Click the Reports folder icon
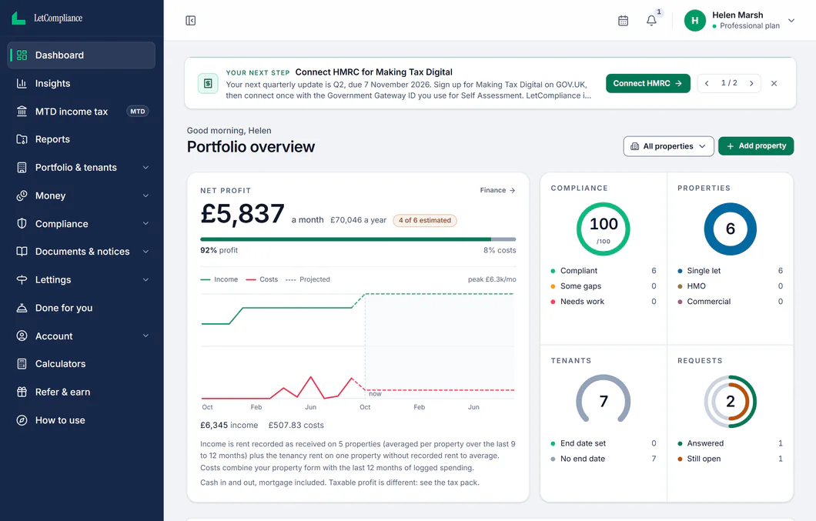Screen dimensions: 816x521 pos(22,139)
